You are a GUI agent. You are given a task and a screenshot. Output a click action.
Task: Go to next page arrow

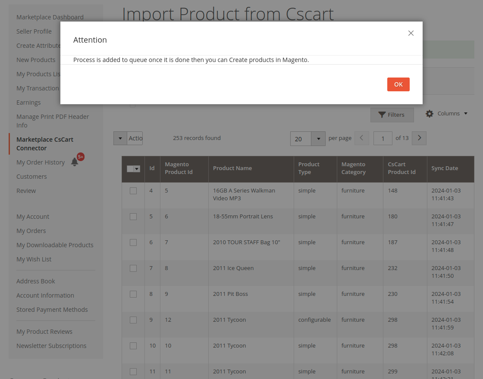[x=419, y=138]
